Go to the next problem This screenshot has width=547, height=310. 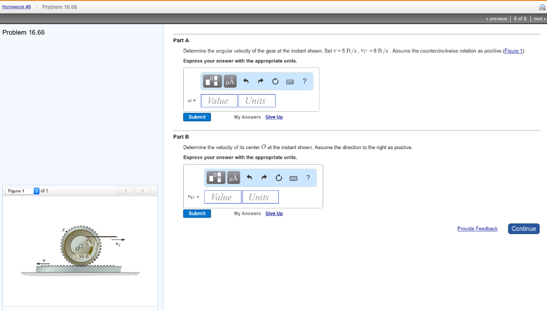539,19
